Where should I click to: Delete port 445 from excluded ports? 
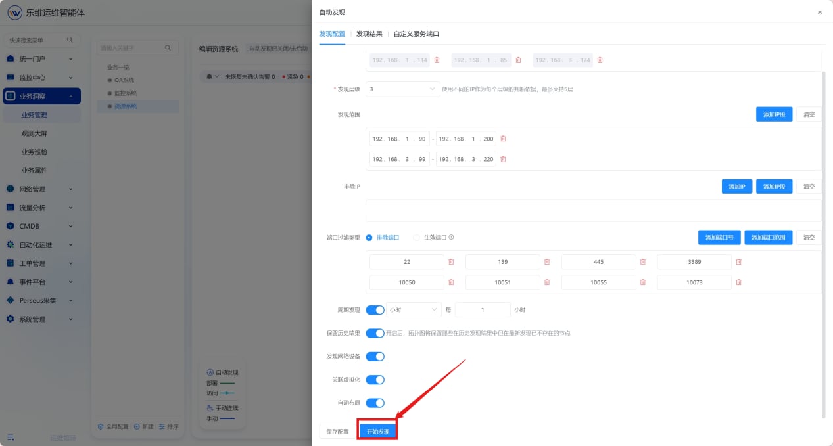pos(643,262)
